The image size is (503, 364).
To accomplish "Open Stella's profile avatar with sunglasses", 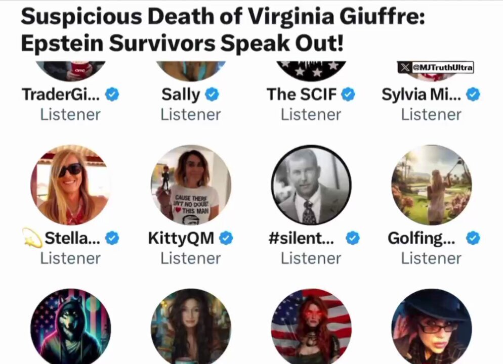I will tap(70, 185).
